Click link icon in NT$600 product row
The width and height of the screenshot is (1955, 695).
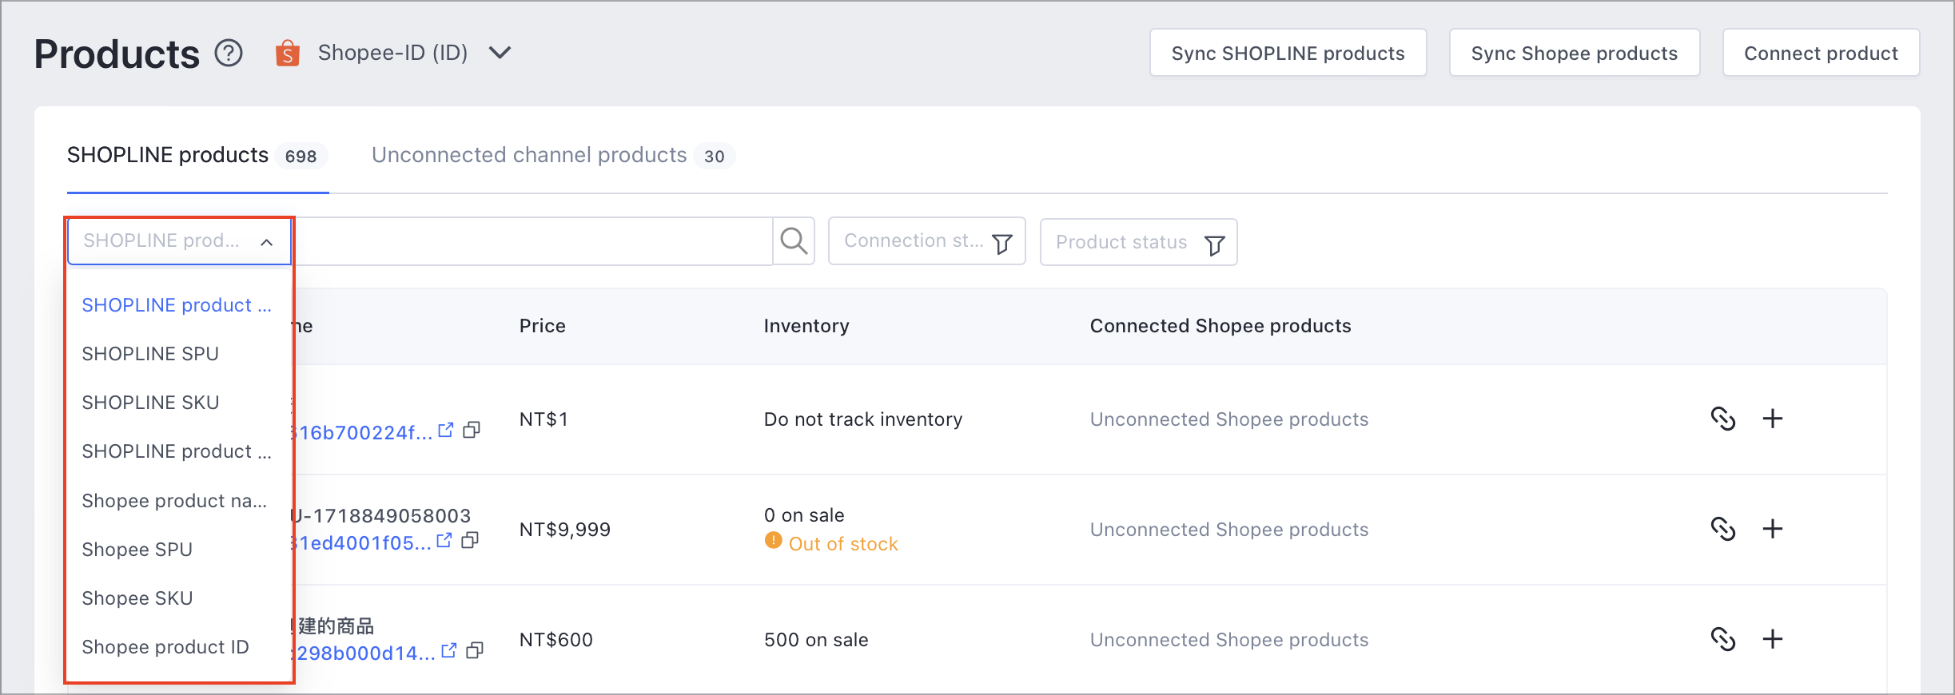pos(1722,639)
